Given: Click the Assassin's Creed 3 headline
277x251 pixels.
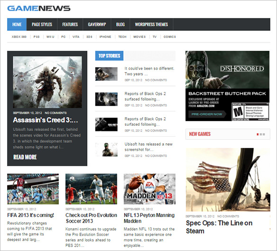Looking at the screenshot, I should (45, 120).
